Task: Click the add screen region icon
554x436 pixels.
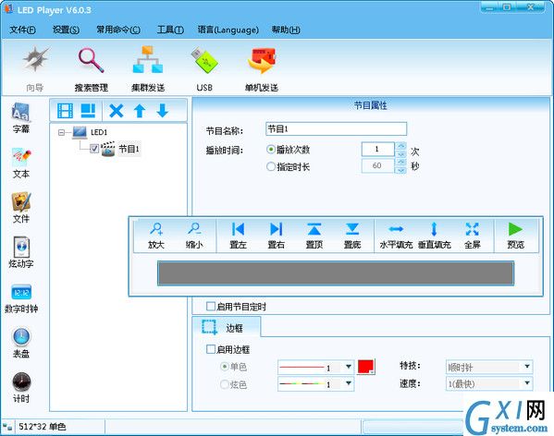Action: (88, 111)
